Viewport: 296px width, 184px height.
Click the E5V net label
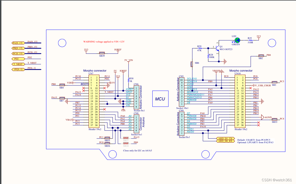tap(113, 83)
